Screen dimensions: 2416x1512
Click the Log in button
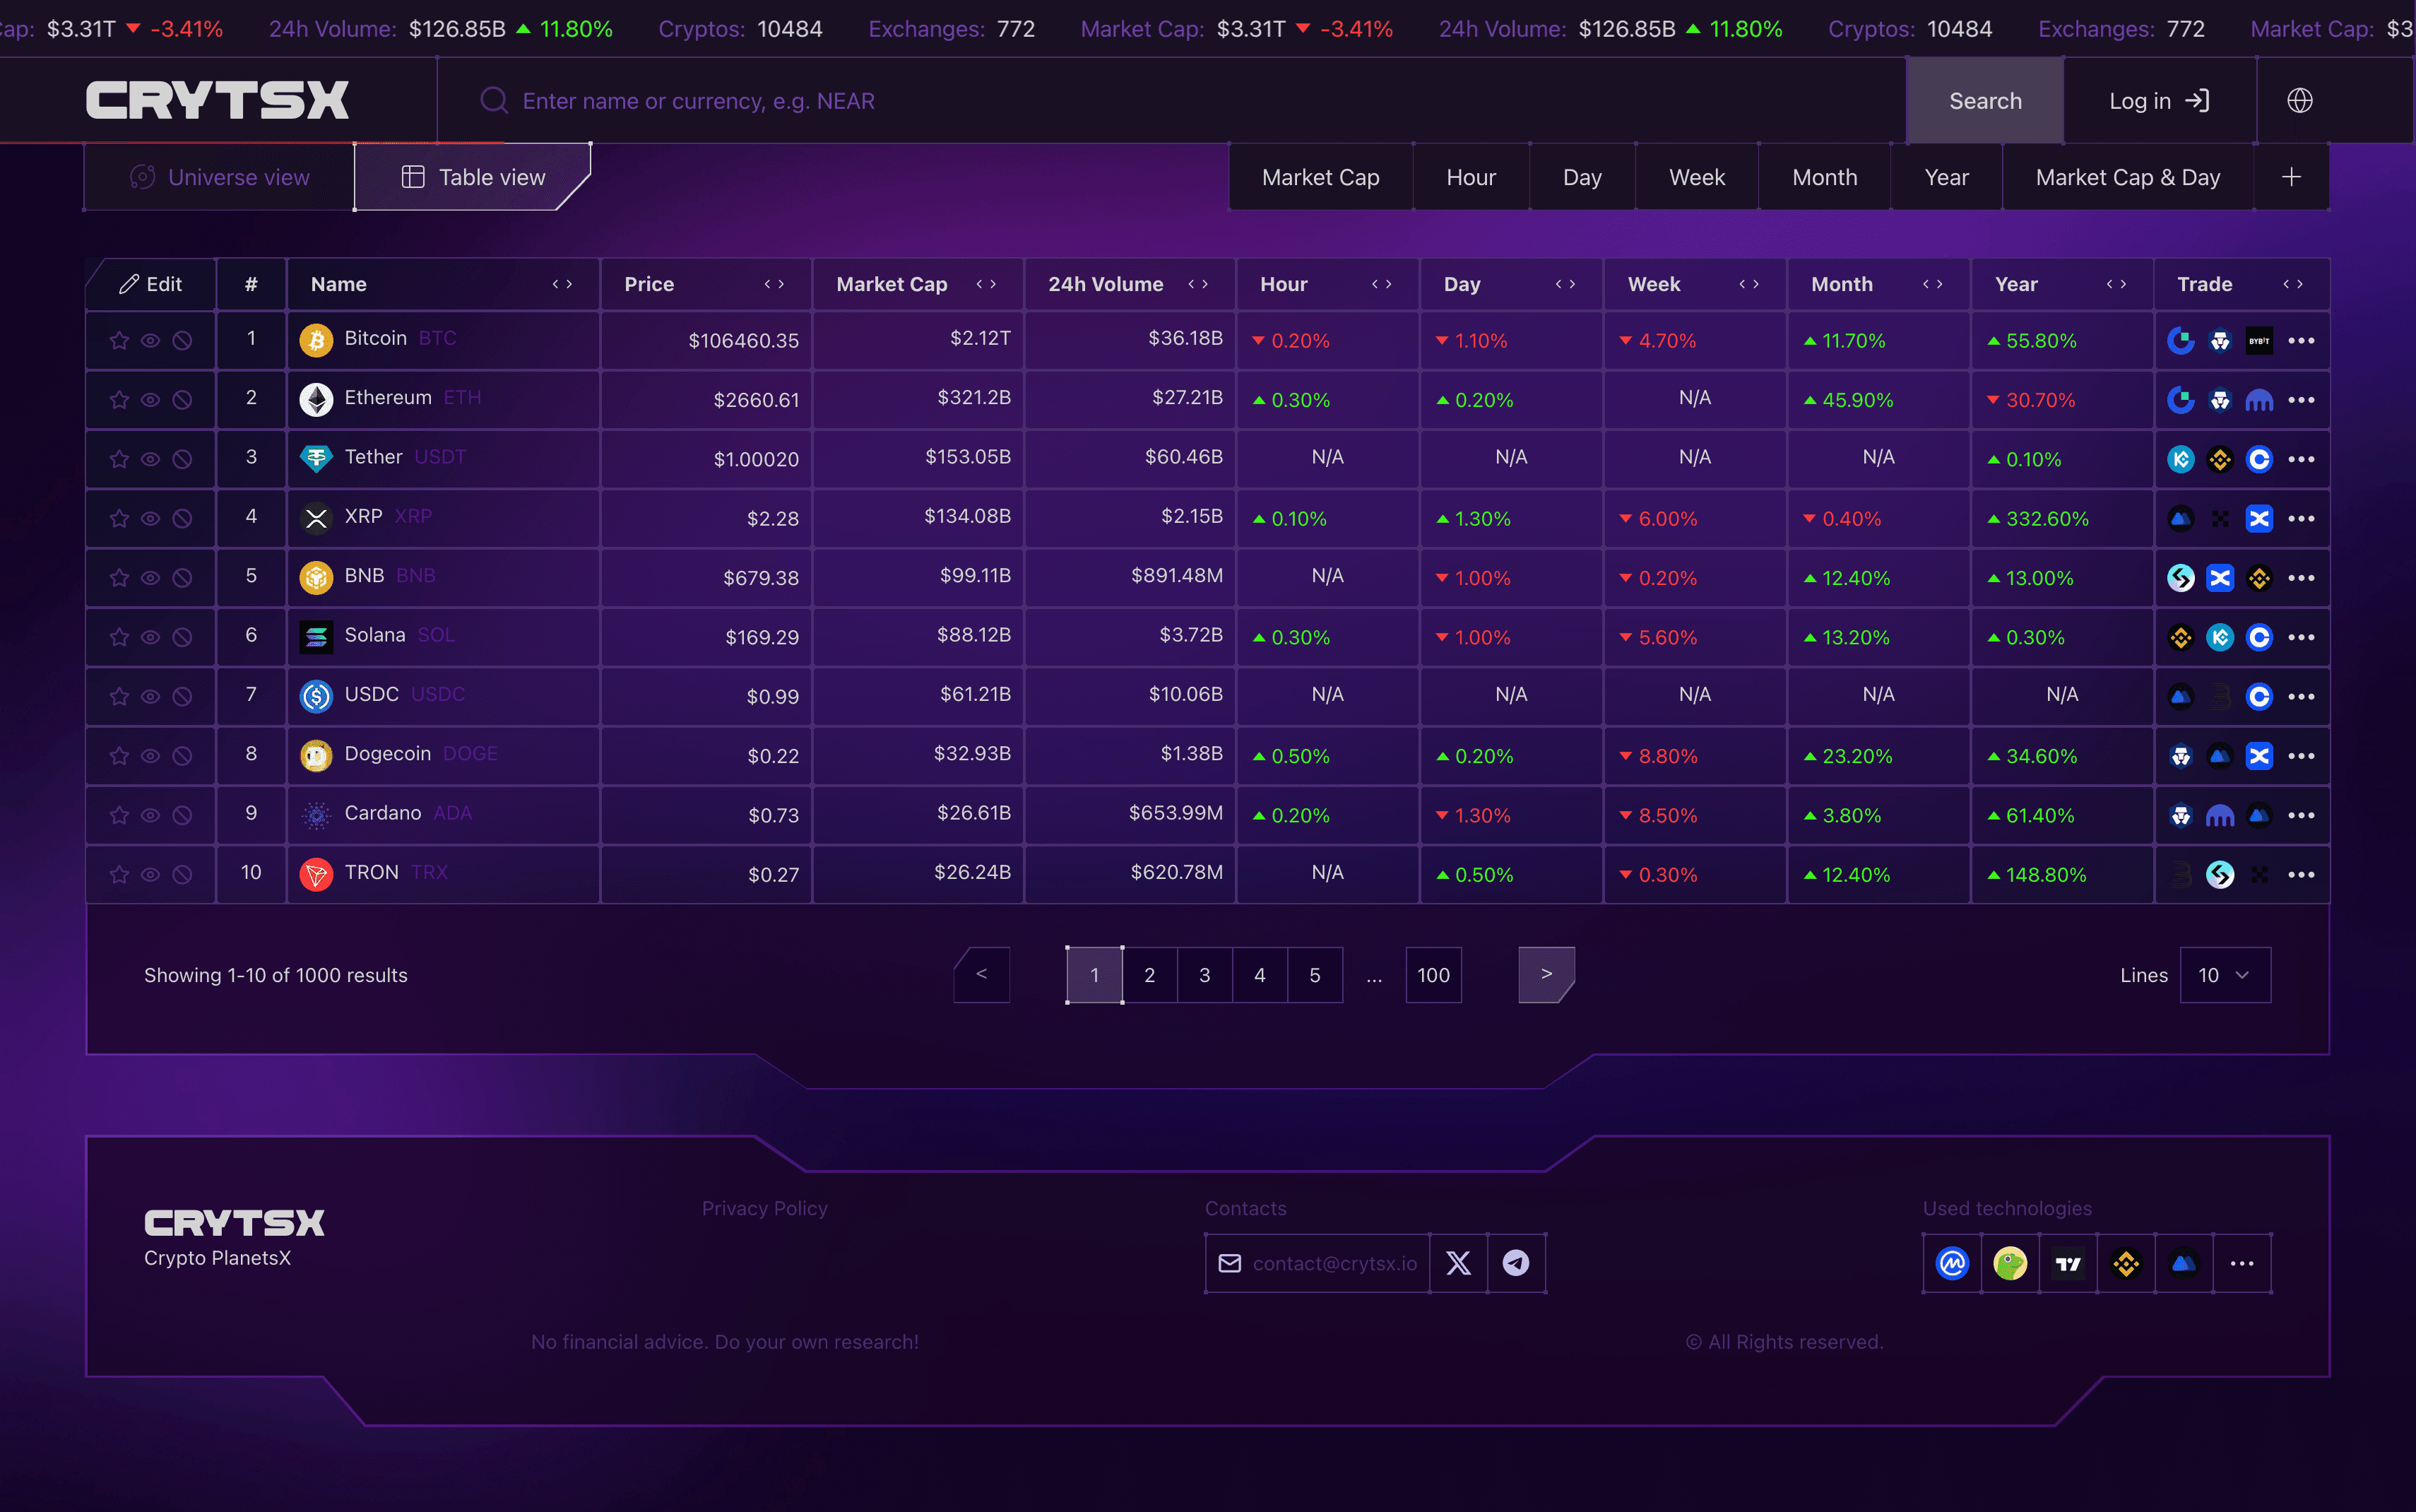coord(2159,101)
